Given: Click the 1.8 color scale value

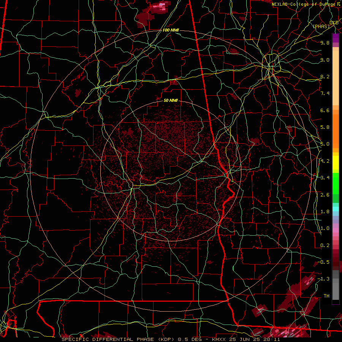Looking at the screenshot, I should tap(325, 212).
